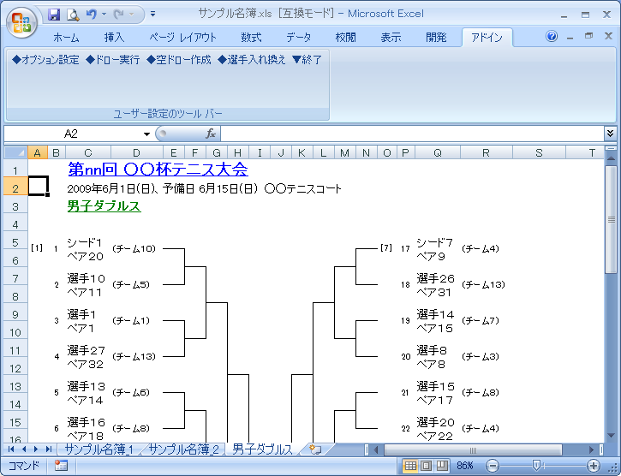621x476 pixels.
Task: Open the ページ レイアウト ribbon tab
Action: 182,38
